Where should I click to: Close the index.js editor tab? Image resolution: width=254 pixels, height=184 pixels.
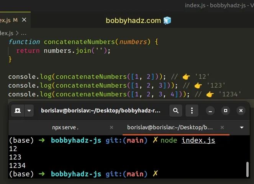(24, 20)
